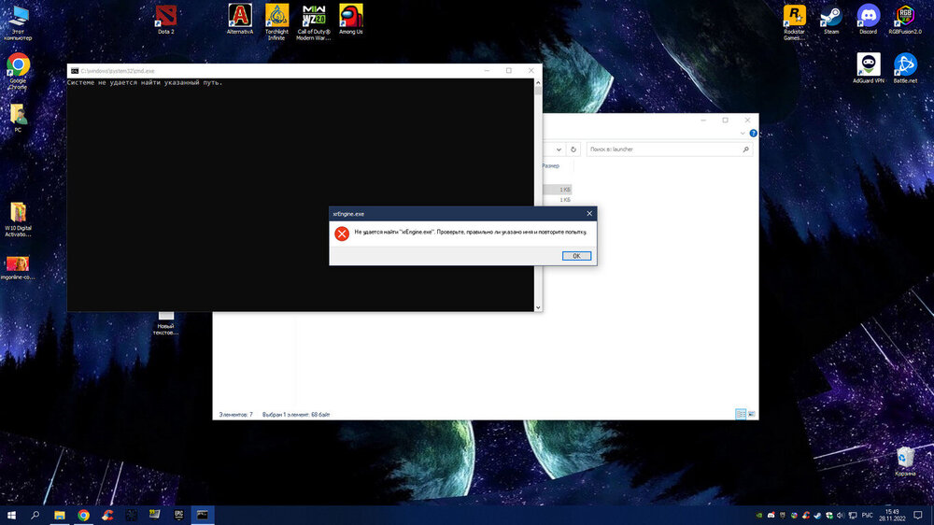Image resolution: width=934 pixels, height=525 pixels.
Task: Open CCleaner from the taskbar
Action: point(107,515)
